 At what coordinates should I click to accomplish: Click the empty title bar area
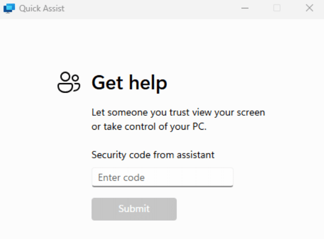[149, 8]
